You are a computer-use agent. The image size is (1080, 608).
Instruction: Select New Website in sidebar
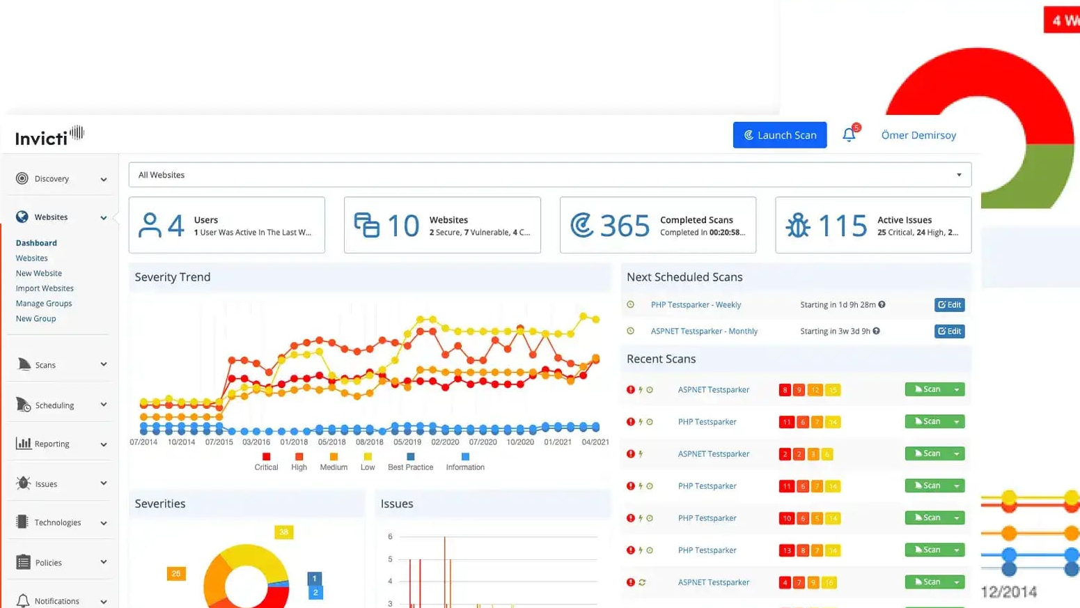(x=38, y=273)
